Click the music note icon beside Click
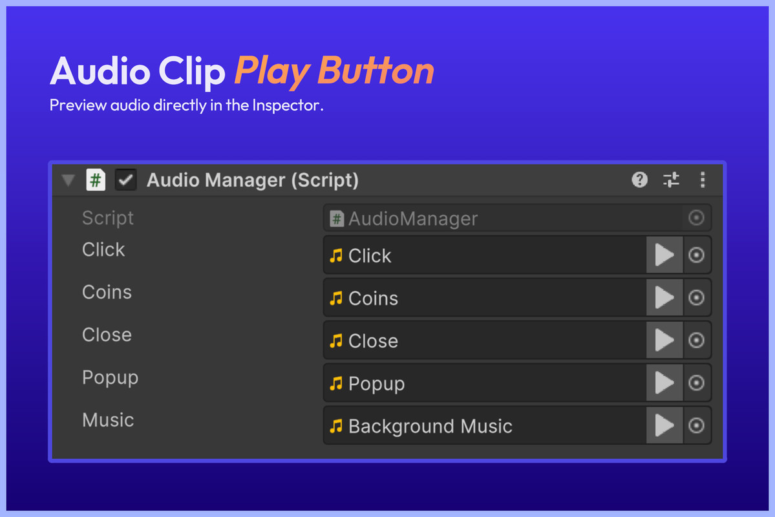 (x=336, y=255)
